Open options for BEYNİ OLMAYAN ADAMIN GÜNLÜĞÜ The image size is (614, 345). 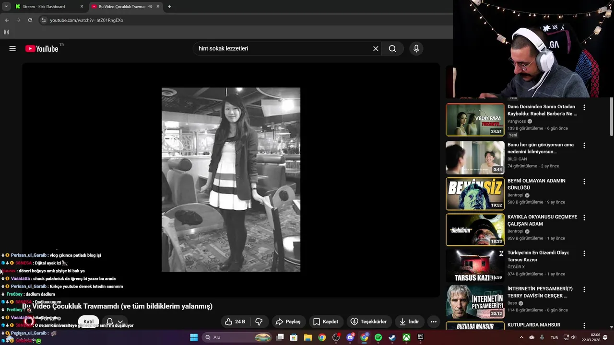[584, 182]
